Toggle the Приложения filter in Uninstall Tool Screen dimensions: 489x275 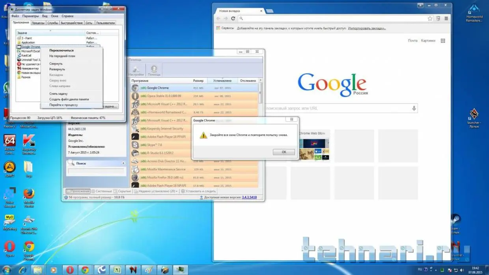tap(78, 191)
